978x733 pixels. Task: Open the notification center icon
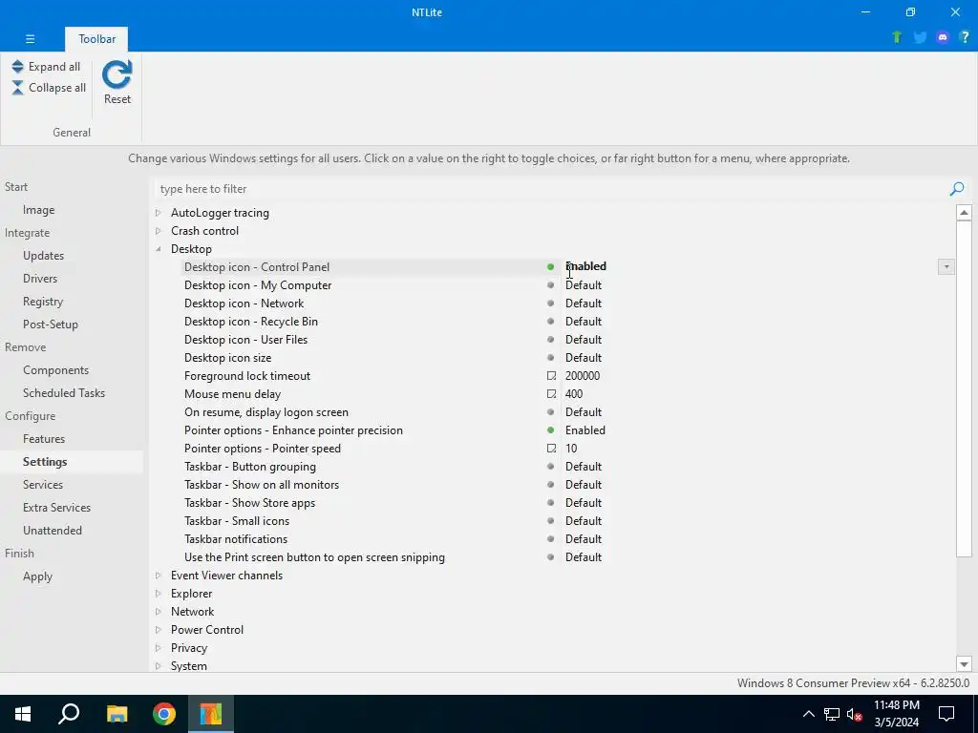946,714
